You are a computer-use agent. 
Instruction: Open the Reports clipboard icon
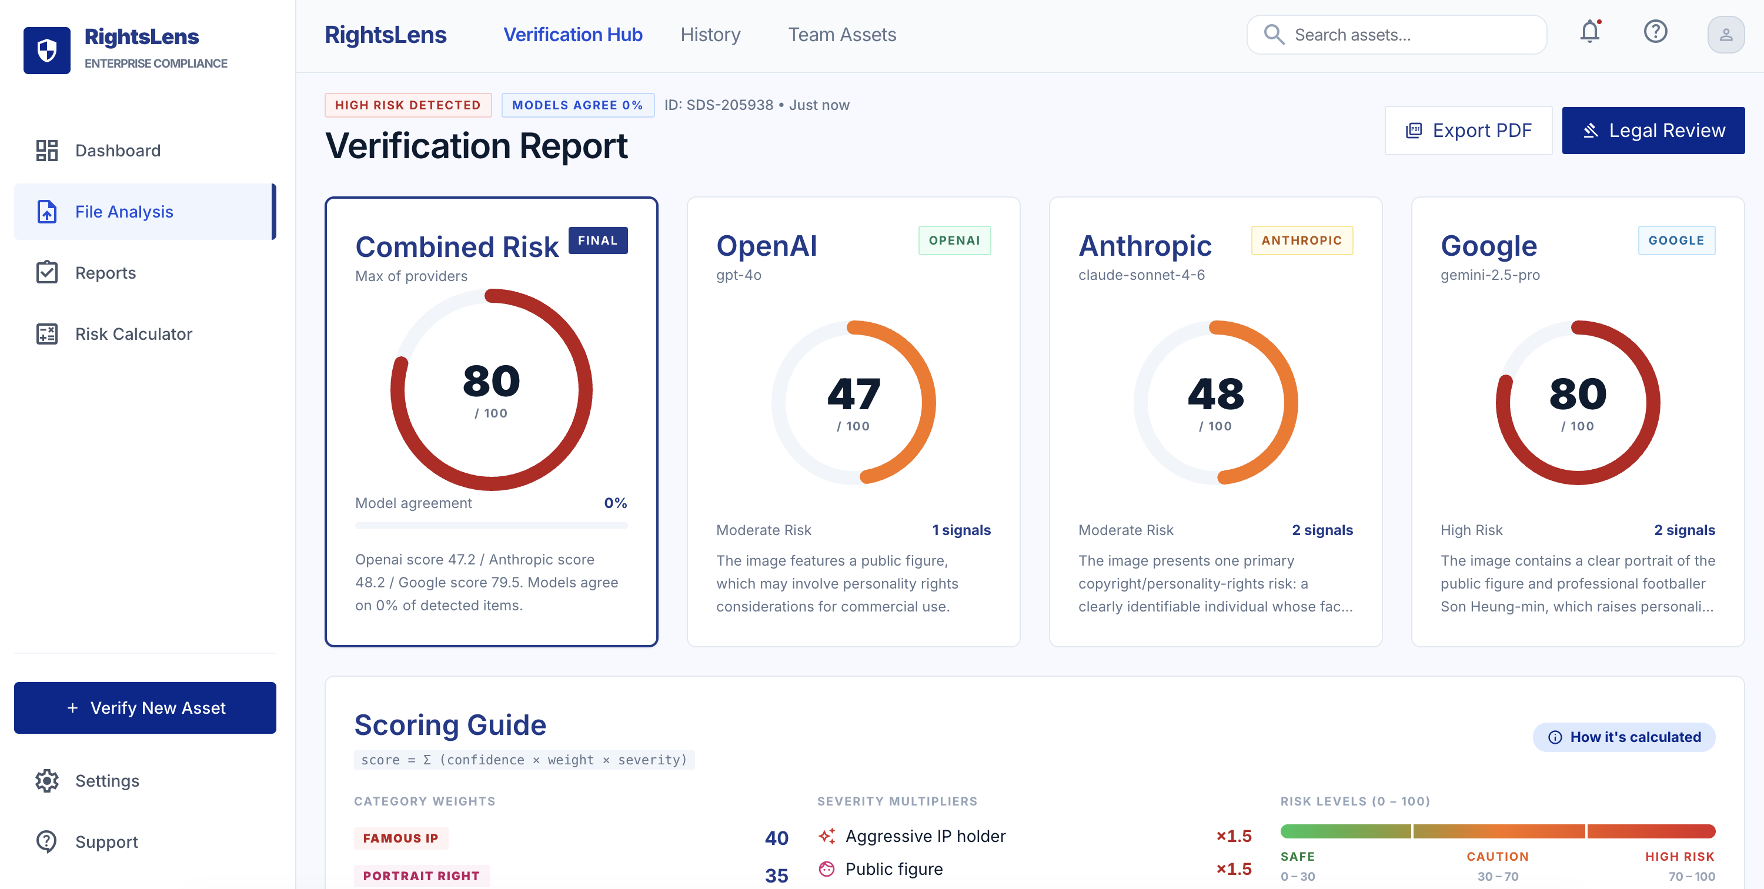coord(46,273)
